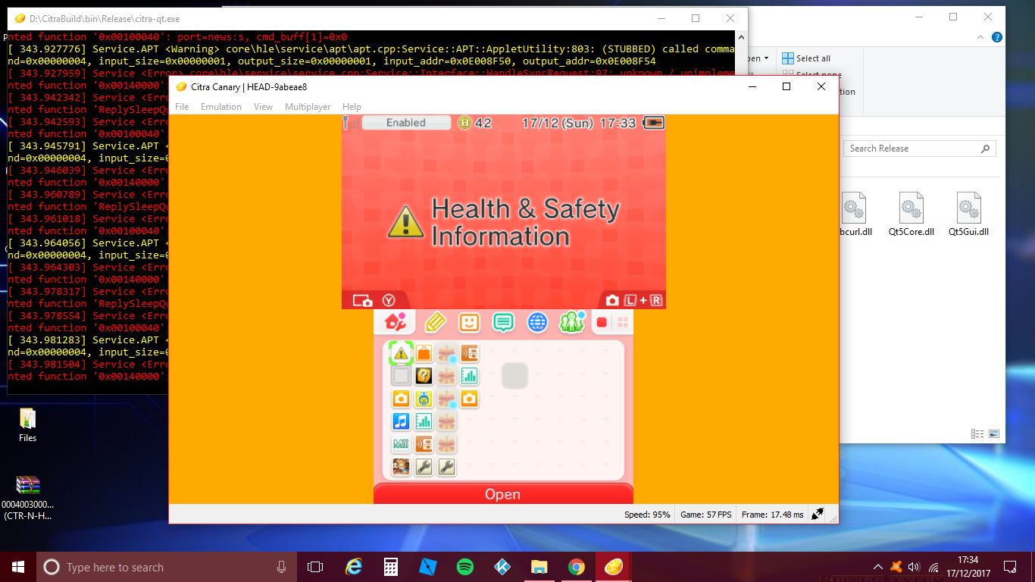Select camera icon left of Face Raiders
Image resolution: width=1035 pixels, height=582 pixels.
coord(401,398)
